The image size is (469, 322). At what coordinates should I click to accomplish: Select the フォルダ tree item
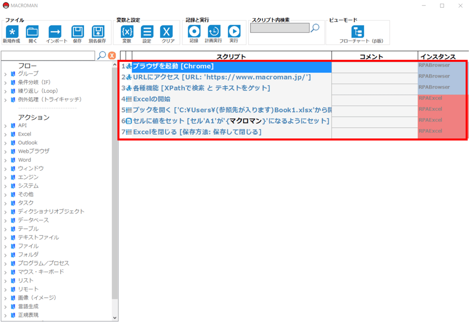click(28, 254)
